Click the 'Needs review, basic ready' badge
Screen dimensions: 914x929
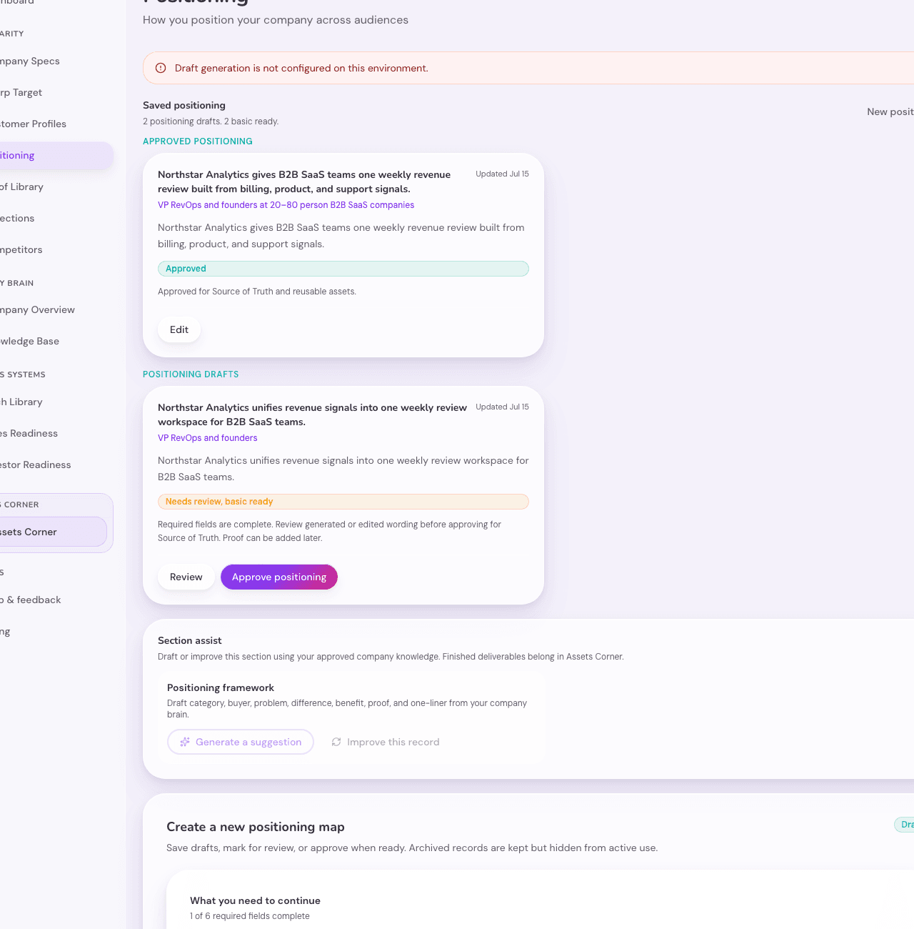tap(343, 502)
